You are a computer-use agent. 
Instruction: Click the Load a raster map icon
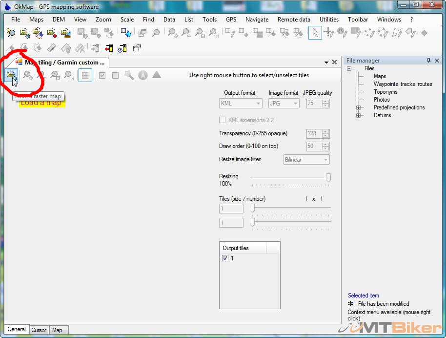click(11, 76)
